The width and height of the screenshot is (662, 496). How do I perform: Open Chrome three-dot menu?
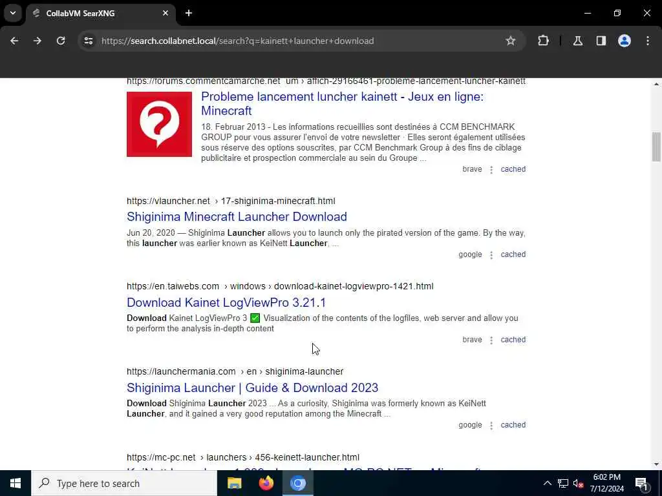(648, 41)
